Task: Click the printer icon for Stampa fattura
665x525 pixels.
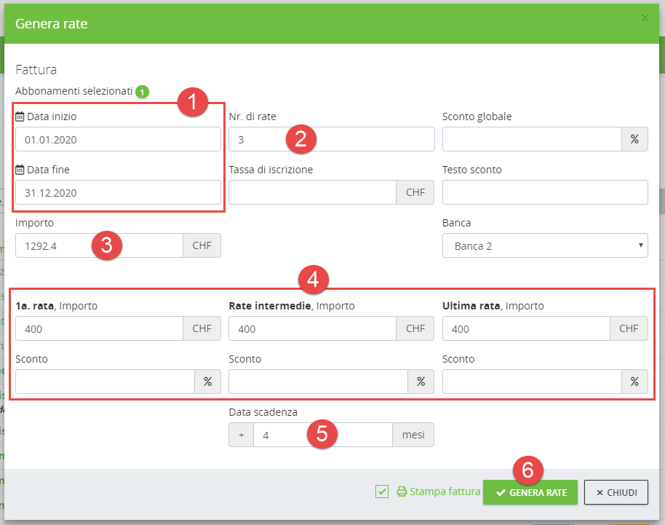Action: (402, 492)
